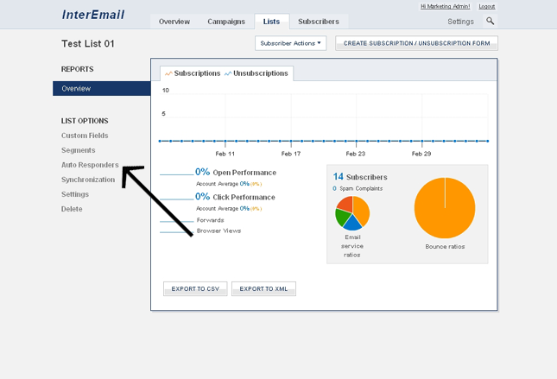Open the Custom Fields option

click(x=85, y=136)
